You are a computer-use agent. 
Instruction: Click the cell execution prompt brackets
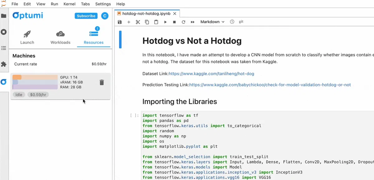pyautogui.click(x=135, y=115)
